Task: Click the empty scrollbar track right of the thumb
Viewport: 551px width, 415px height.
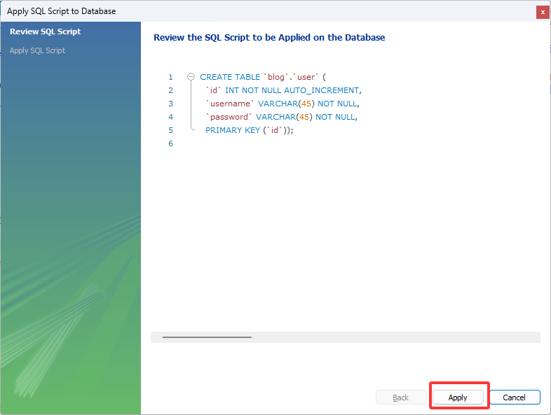Action: pyautogui.click(x=393, y=337)
